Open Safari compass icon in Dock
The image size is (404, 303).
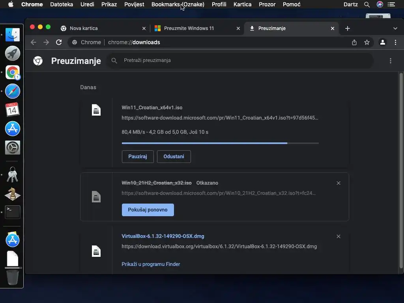coord(12,91)
